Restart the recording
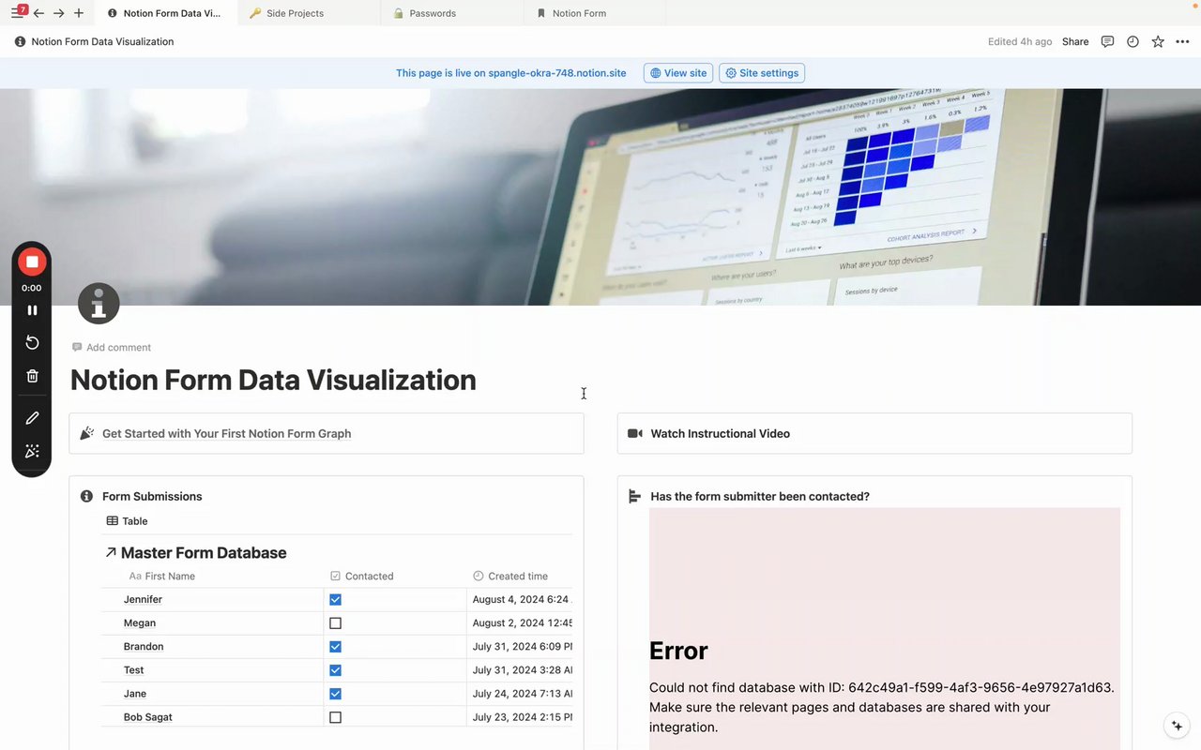The height and width of the screenshot is (750, 1201). 32,342
